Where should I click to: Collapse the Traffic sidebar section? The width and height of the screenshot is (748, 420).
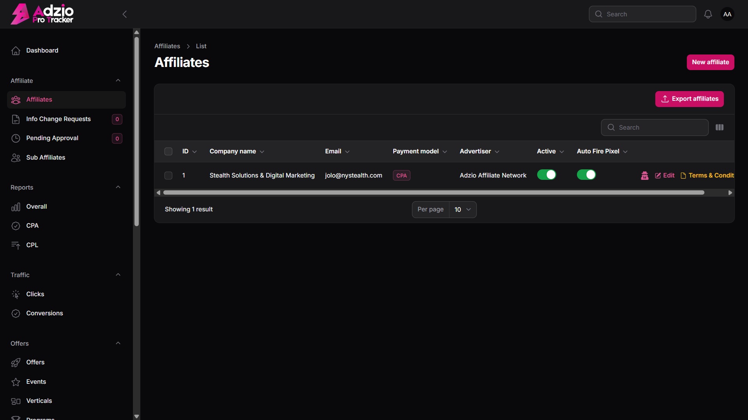(118, 275)
